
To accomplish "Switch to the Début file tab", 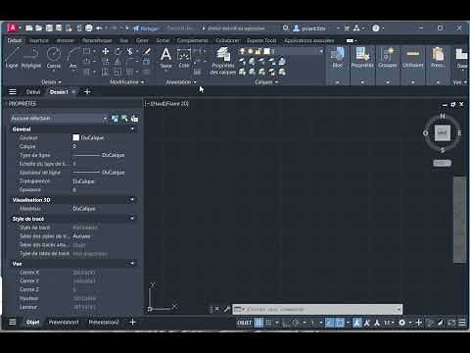I will click(x=33, y=92).
